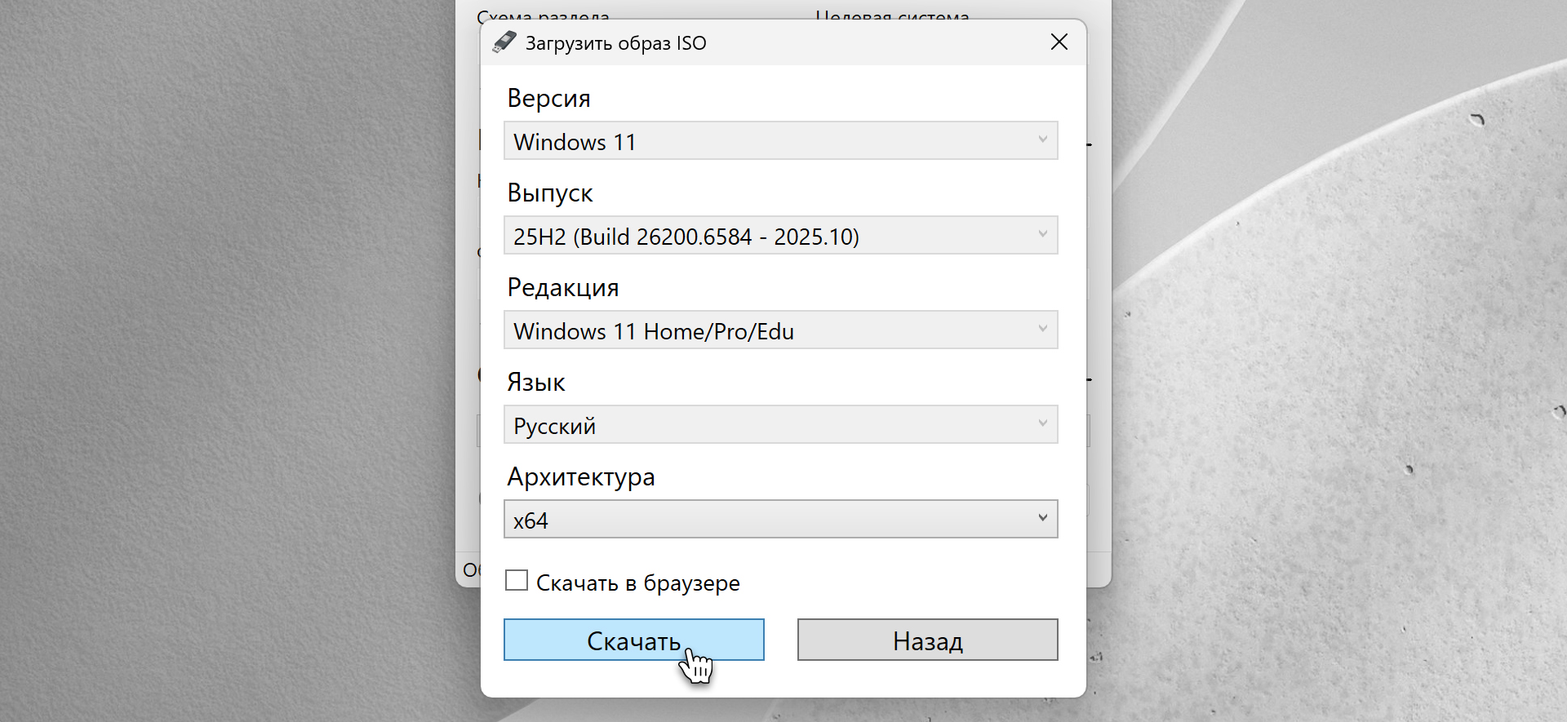Screen dimensions: 1567x722
Task: Click the Архитектура section label
Action: [580, 477]
